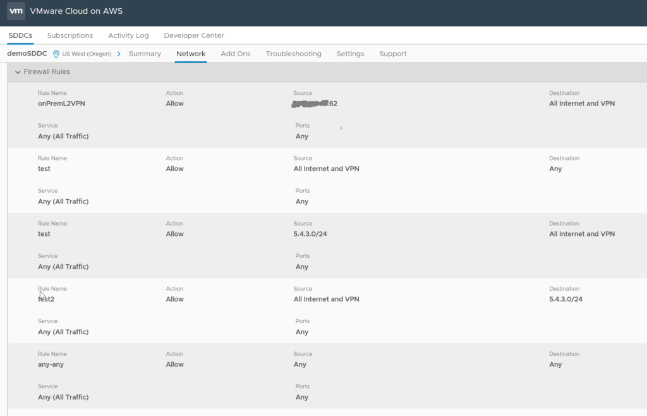Open the SDDCs tab

point(20,35)
